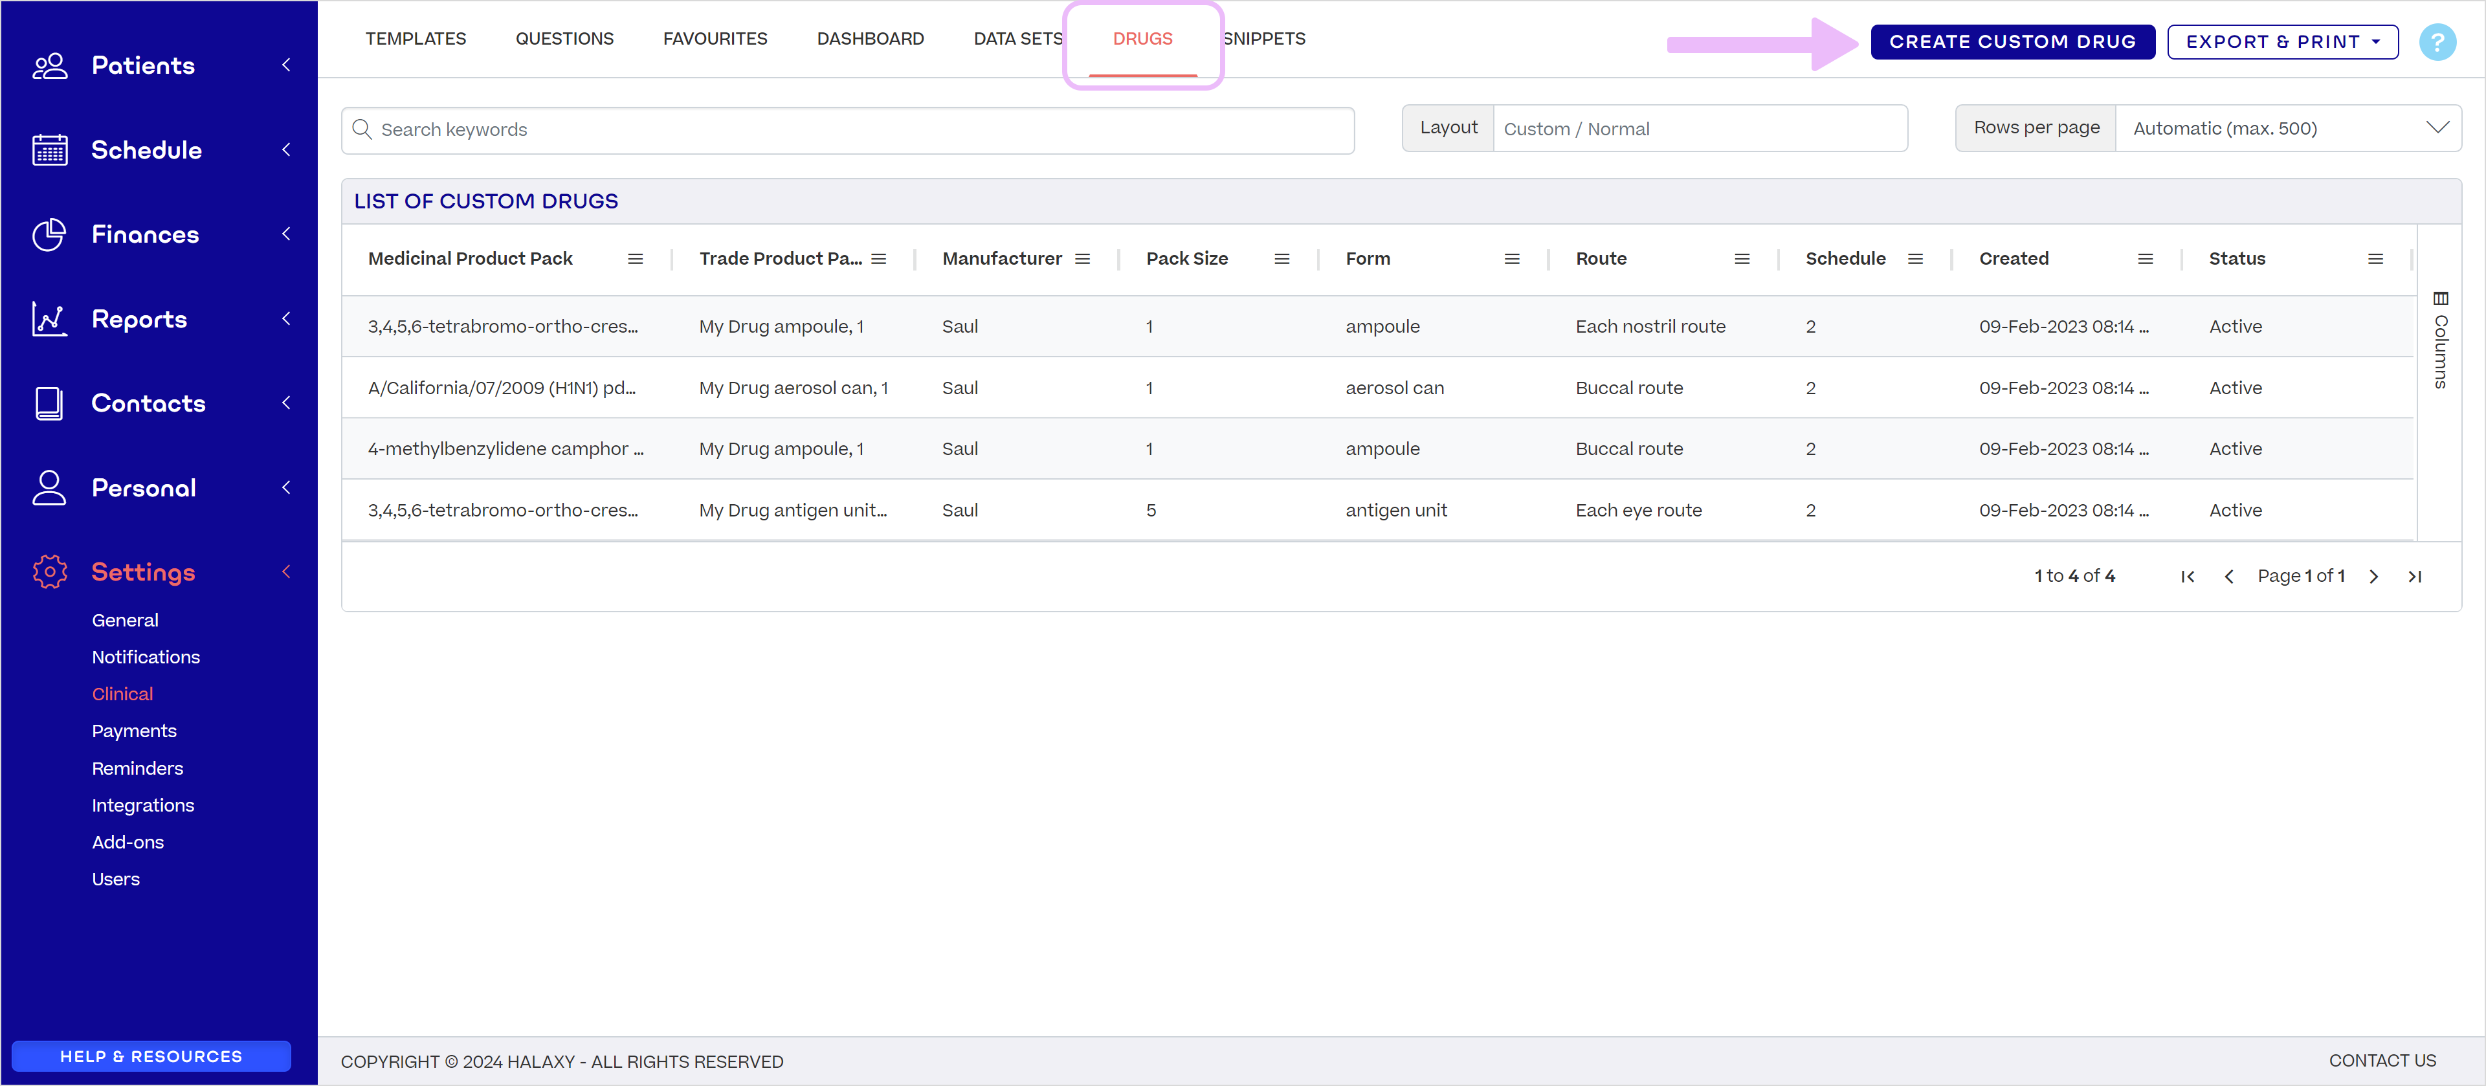Toggle the Columns side panel
This screenshot has height=1086, width=2486.
[2441, 340]
